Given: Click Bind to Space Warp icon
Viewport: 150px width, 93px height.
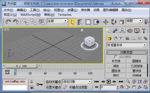Looking at the screenshot, I should (41, 22).
